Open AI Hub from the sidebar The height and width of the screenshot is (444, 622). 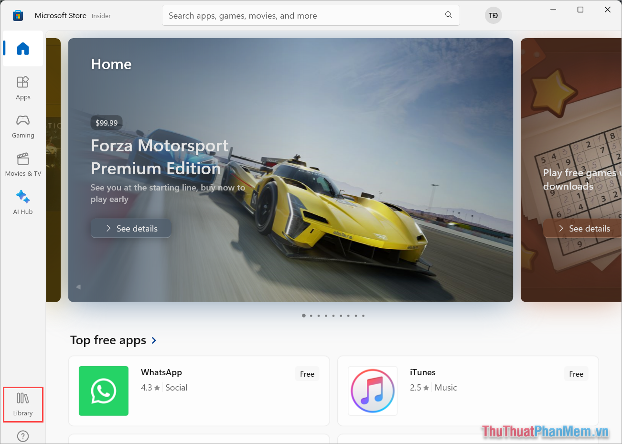coord(23,202)
